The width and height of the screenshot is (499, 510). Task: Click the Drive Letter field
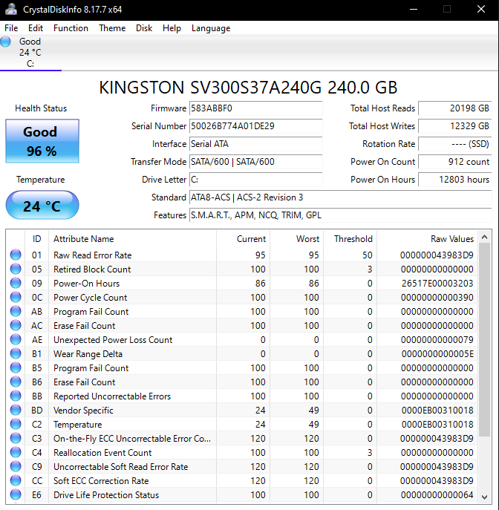255,180
